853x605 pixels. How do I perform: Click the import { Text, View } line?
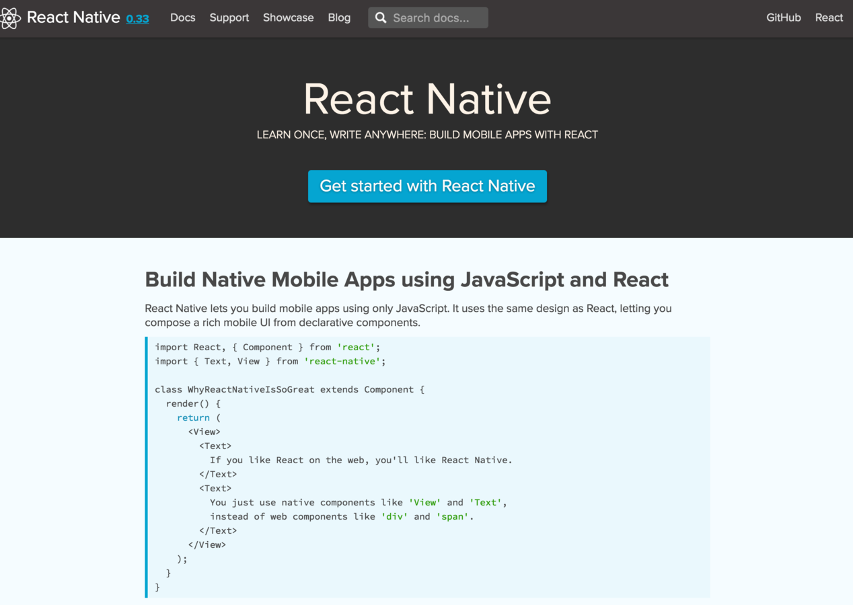pos(270,362)
